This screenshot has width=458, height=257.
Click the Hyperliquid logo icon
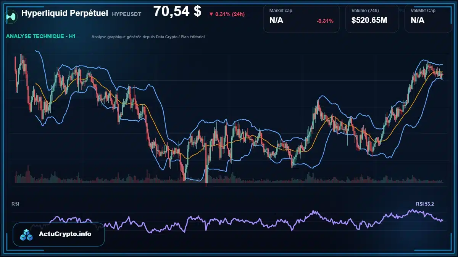coord(11,16)
